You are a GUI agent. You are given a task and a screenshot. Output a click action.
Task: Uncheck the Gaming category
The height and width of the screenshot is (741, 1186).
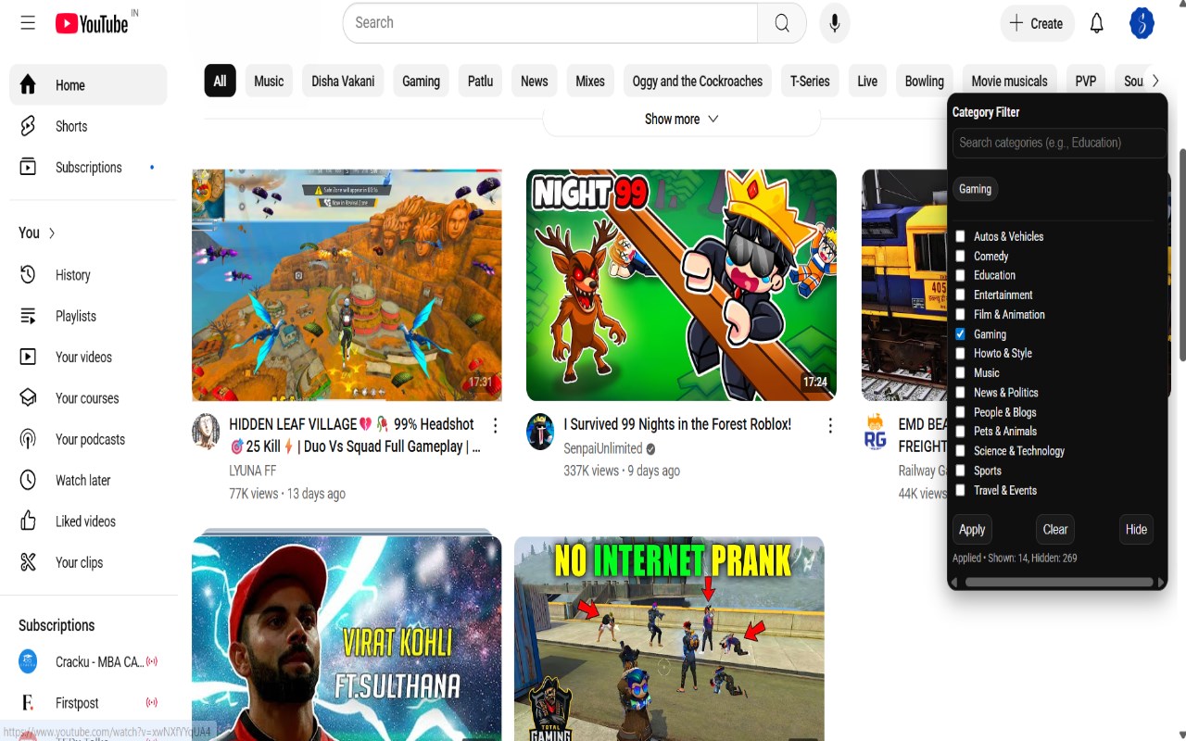click(961, 333)
